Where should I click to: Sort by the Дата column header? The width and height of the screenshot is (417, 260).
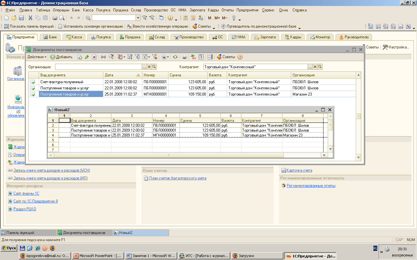point(122,75)
